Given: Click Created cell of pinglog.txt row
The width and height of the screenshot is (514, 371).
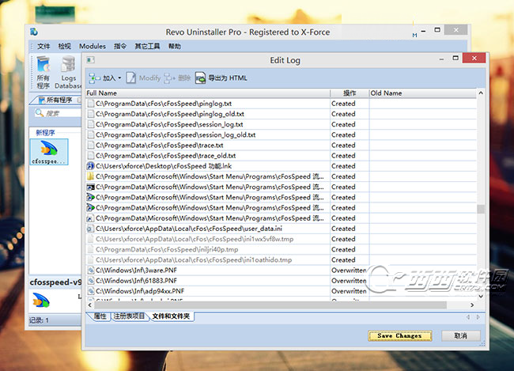Looking at the screenshot, I should coord(350,104).
